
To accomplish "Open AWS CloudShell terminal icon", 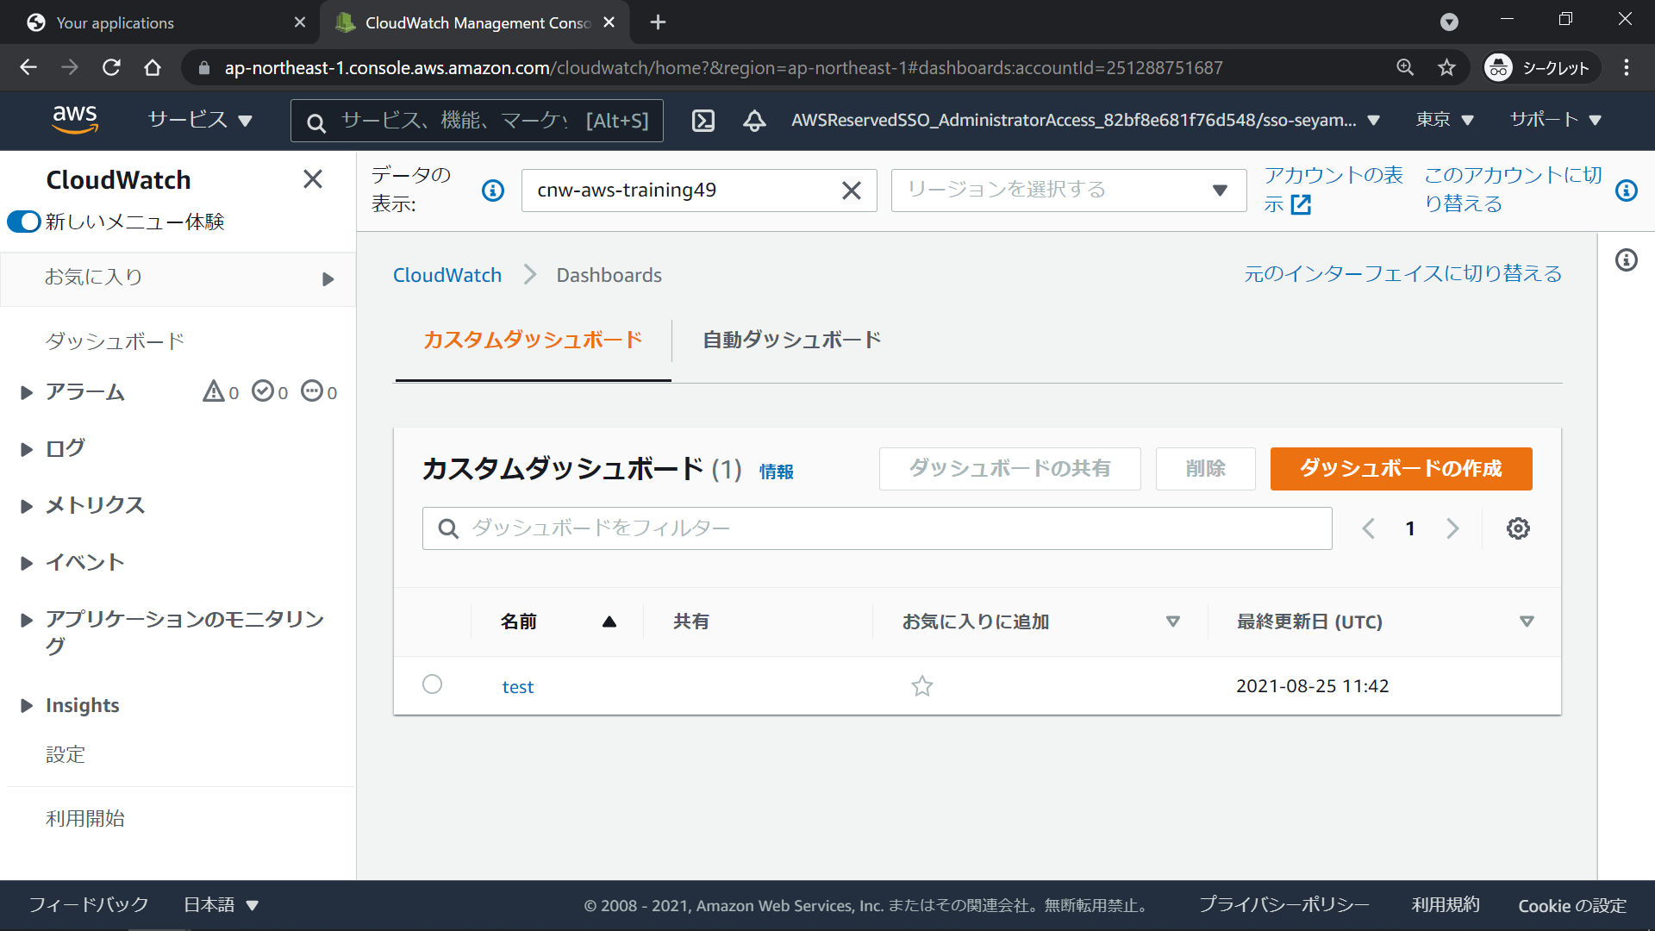I will (x=703, y=121).
